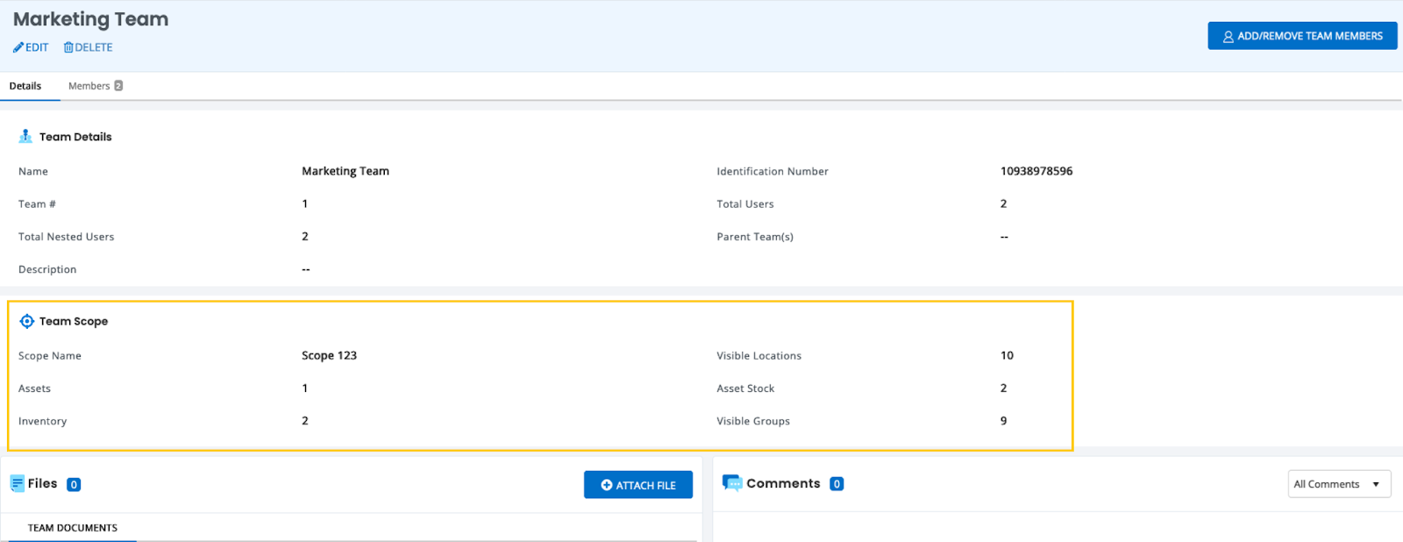Image resolution: width=1403 pixels, height=542 pixels.
Task: Click the Members tab count badge
Action: pyautogui.click(x=118, y=86)
